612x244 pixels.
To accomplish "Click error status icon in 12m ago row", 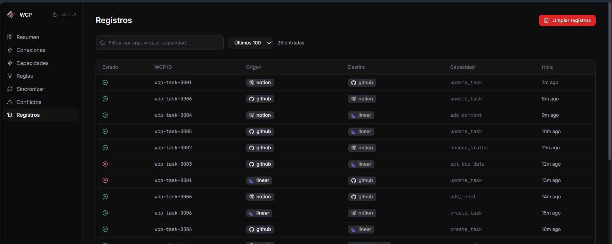I will (105, 164).
